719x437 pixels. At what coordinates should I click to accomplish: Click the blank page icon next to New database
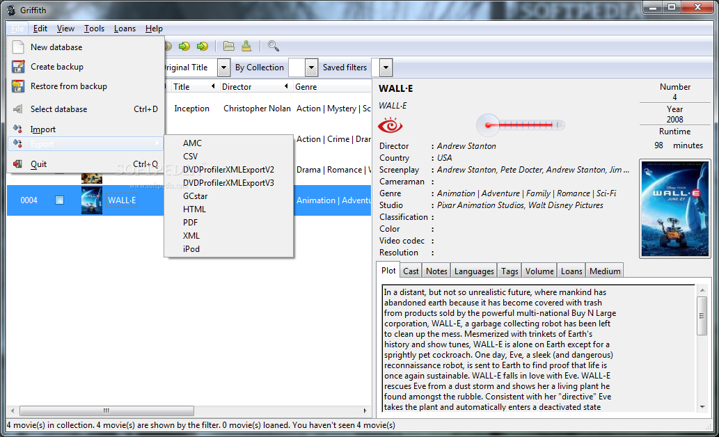18,47
